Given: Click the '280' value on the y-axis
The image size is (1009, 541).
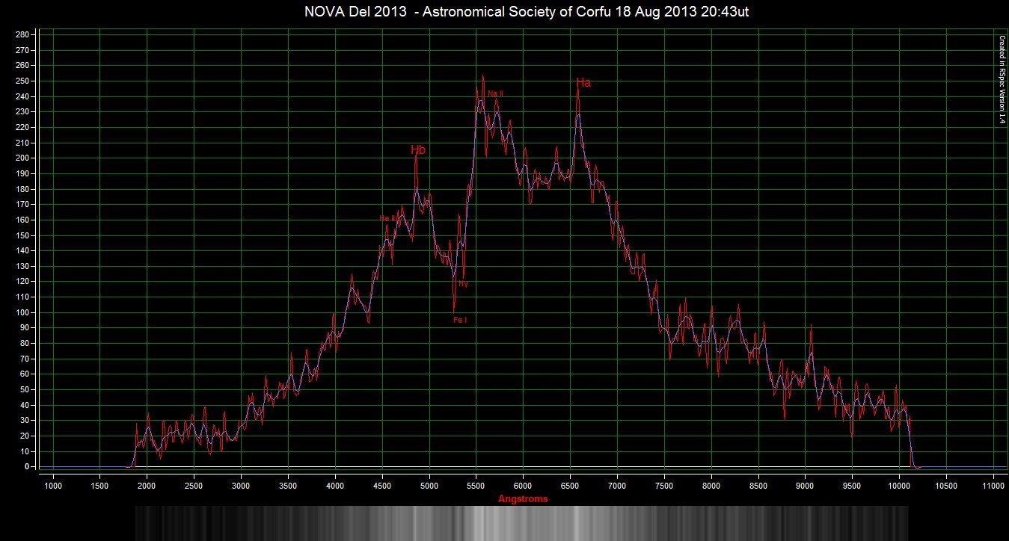Looking at the screenshot, I should pyautogui.click(x=22, y=35).
